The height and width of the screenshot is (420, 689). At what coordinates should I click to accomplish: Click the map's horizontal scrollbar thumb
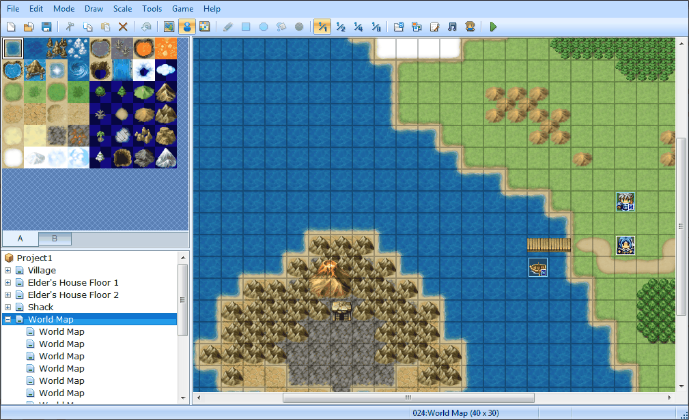(x=408, y=397)
